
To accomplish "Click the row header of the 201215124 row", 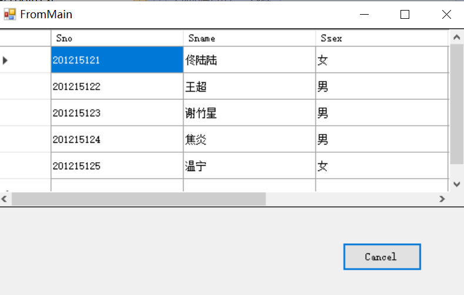I will [25, 139].
